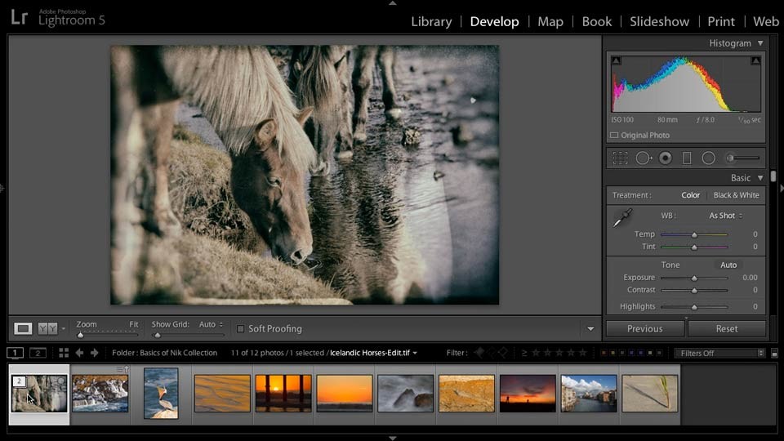This screenshot has height=441, width=784.
Task: Filter by flagged photos icon
Action: (479, 353)
